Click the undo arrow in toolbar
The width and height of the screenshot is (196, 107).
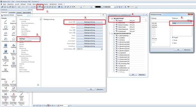23,7
